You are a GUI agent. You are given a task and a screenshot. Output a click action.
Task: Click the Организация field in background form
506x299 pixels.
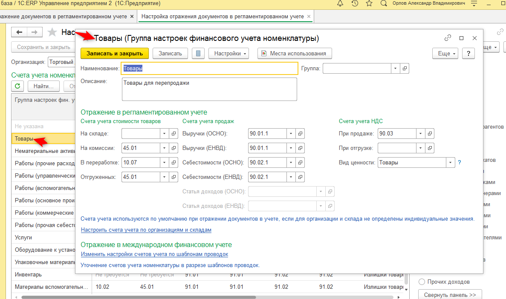tap(61, 62)
